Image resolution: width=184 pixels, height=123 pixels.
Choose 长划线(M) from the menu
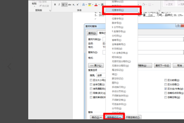117,49
